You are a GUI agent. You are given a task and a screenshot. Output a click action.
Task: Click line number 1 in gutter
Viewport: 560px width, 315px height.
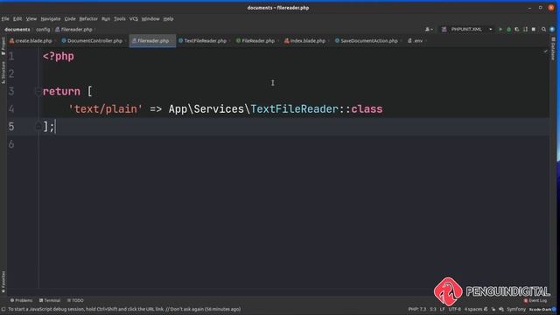[11, 56]
